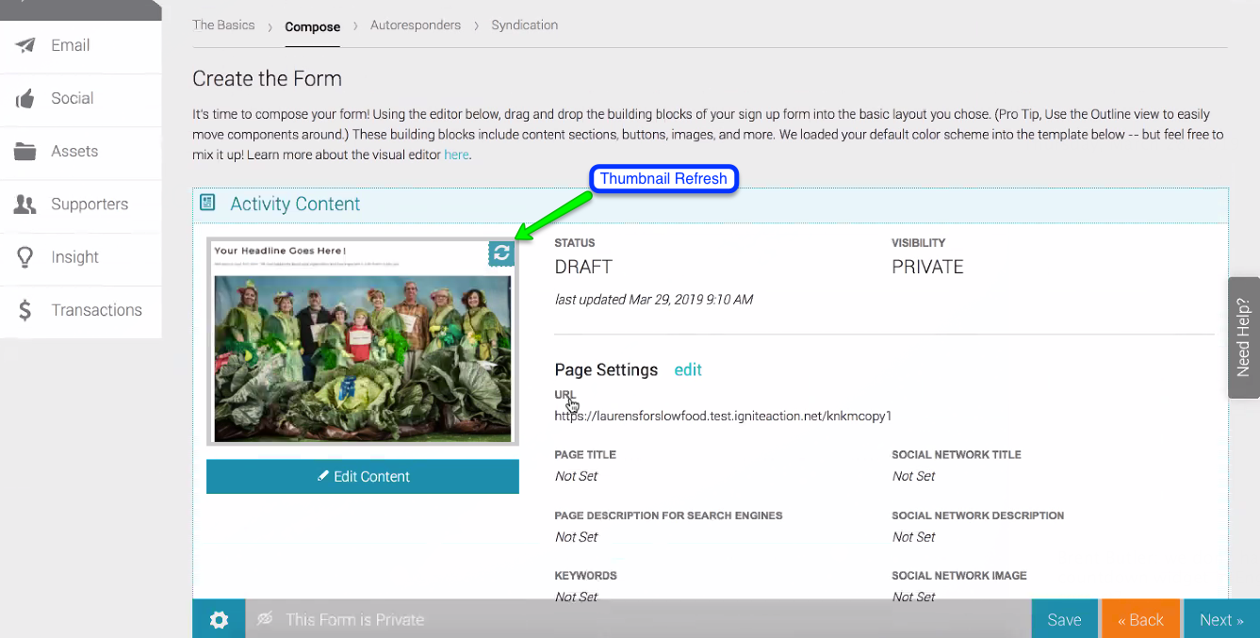Click the Next button
This screenshot has width=1260, height=638.
point(1221,619)
